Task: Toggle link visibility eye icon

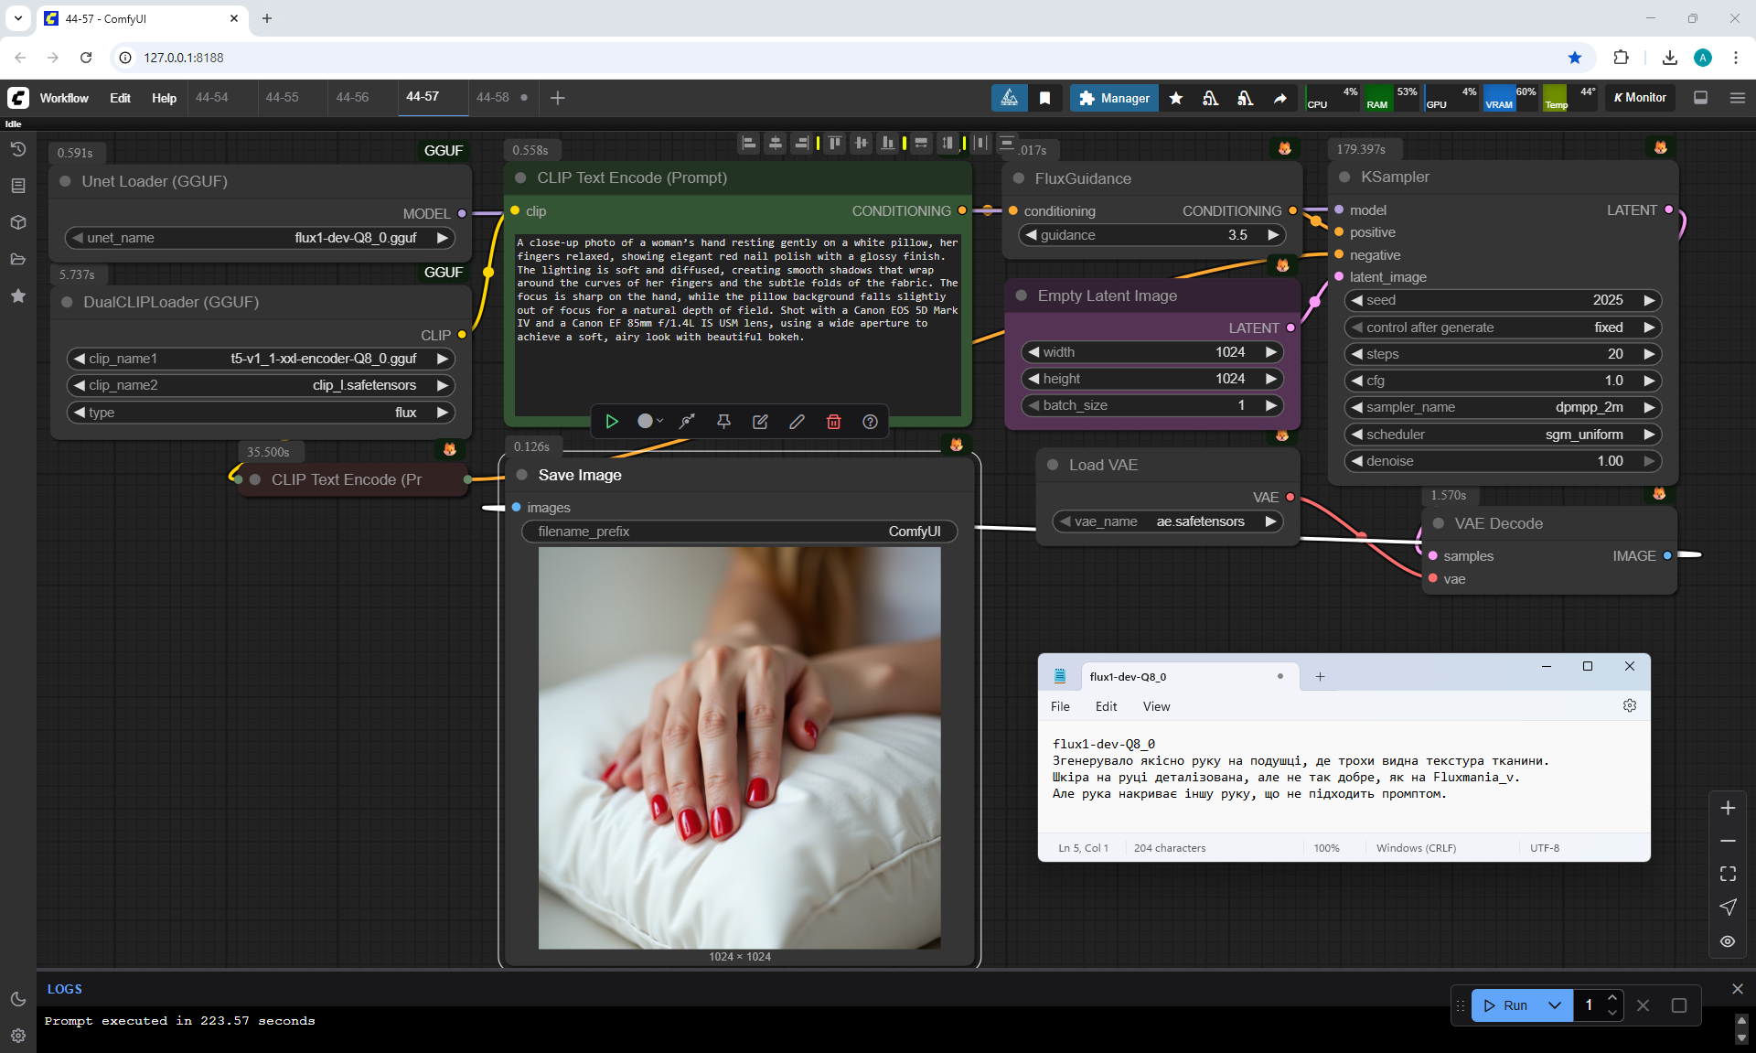Action: 1728,940
